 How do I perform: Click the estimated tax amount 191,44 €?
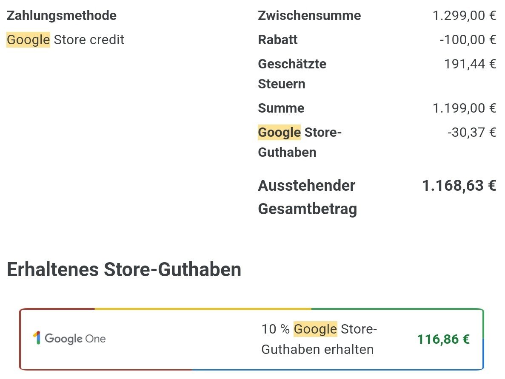click(470, 64)
